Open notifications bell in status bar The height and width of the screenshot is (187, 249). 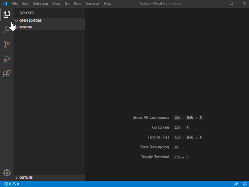(245, 184)
